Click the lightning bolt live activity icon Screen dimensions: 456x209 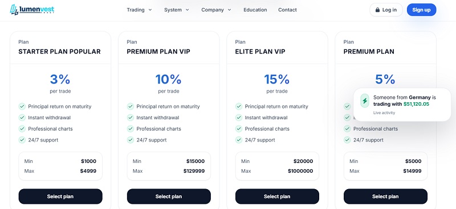coord(365,101)
